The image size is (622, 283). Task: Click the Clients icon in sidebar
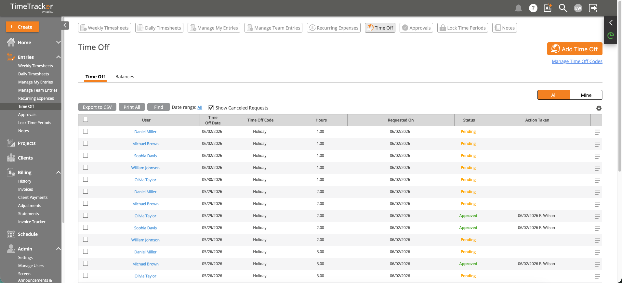click(11, 158)
